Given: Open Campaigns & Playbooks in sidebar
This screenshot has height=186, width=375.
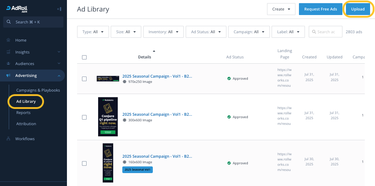Looking at the screenshot, I should pos(38,90).
